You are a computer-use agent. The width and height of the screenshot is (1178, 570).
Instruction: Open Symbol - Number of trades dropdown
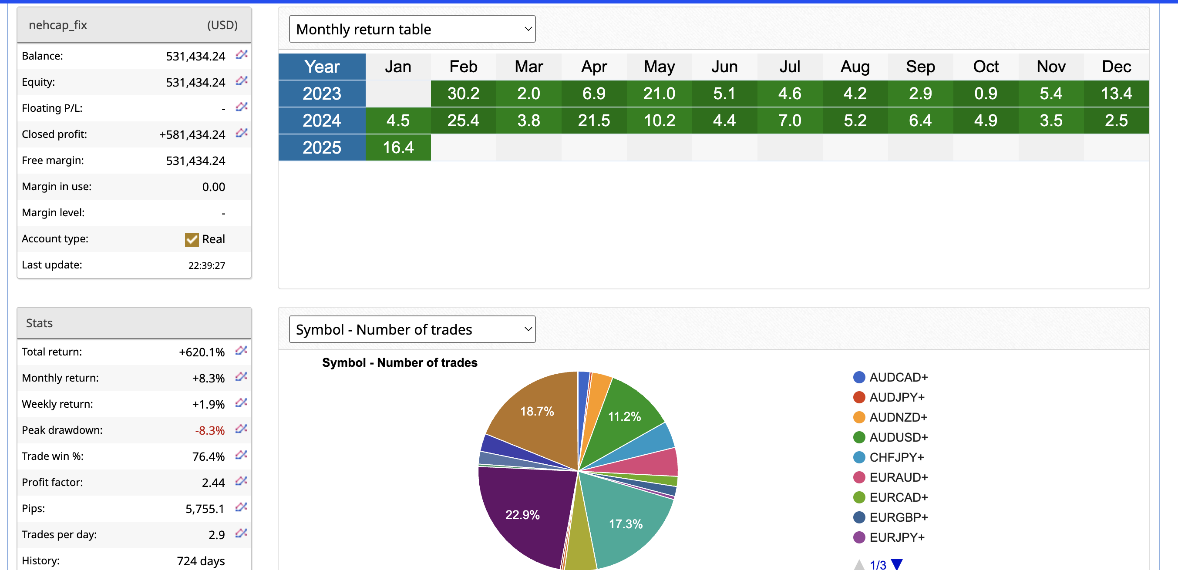click(412, 329)
